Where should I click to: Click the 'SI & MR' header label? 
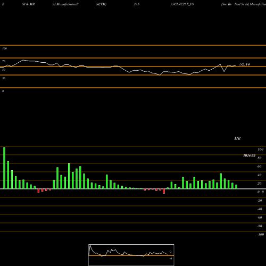point(28,4)
